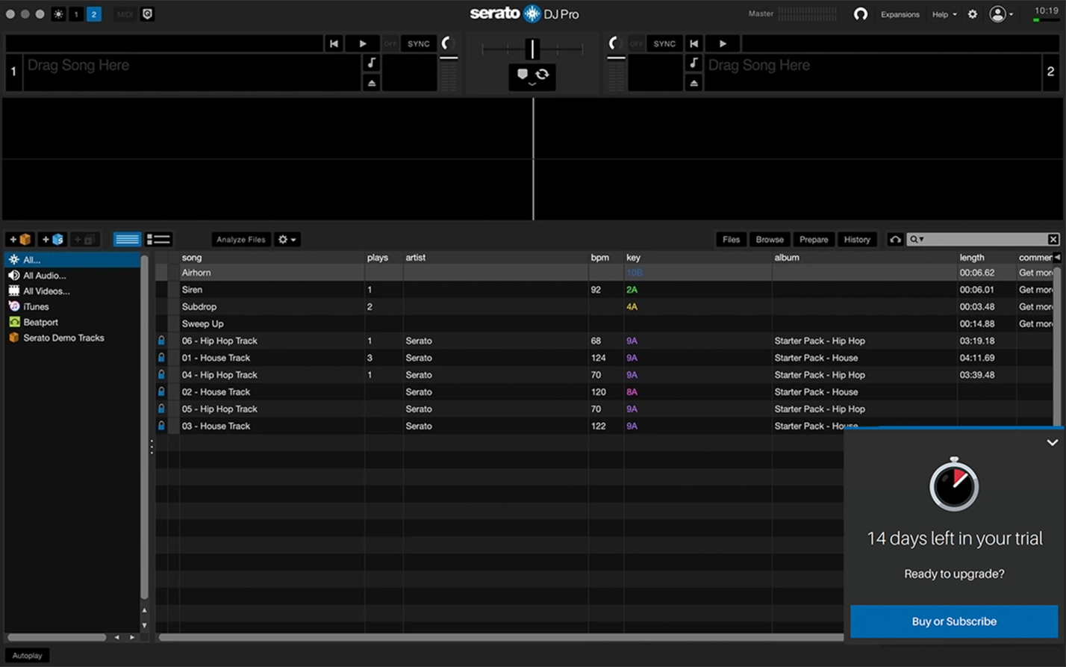Switch to album art list view

[x=158, y=239]
